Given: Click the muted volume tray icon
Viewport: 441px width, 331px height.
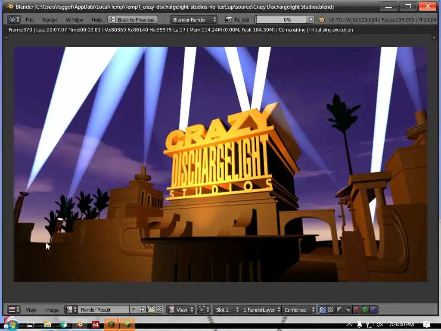Looking at the screenshot, I should click(380, 325).
